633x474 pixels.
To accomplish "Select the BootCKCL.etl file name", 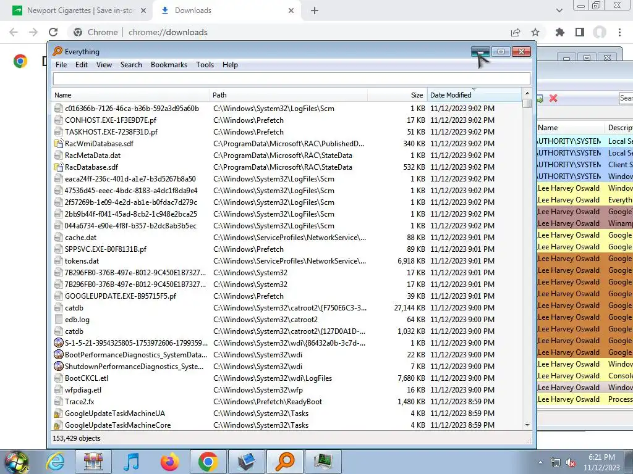I will [87, 378].
